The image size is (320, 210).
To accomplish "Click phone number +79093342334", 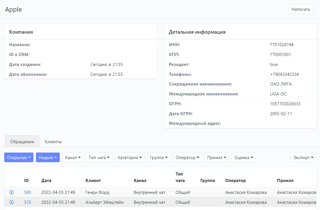I will coord(284,74).
